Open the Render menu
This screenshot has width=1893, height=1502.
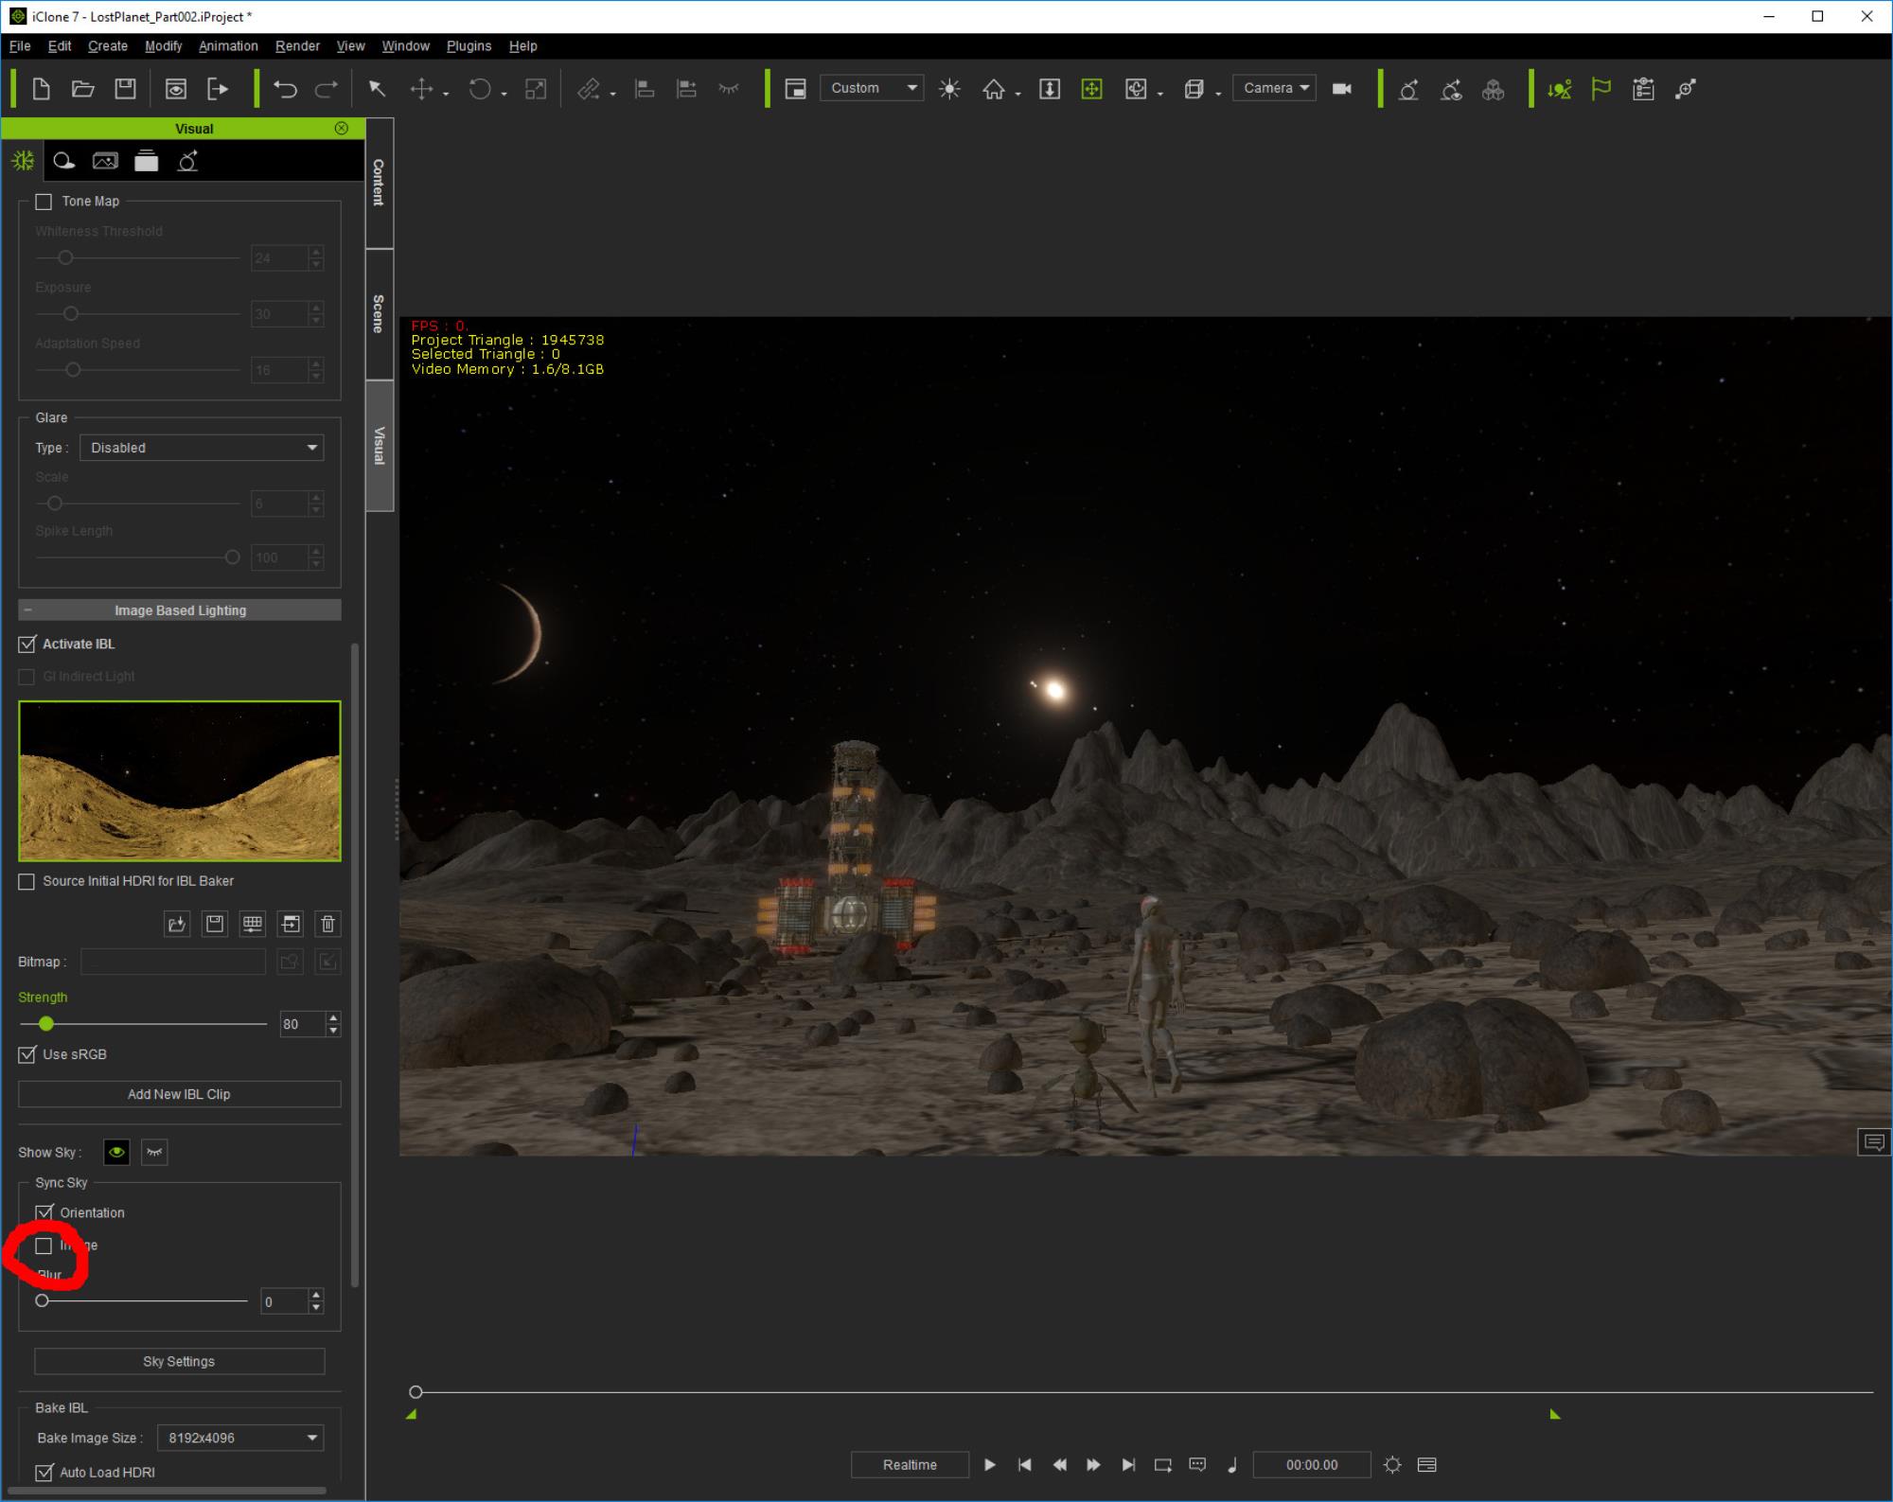click(x=297, y=45)
